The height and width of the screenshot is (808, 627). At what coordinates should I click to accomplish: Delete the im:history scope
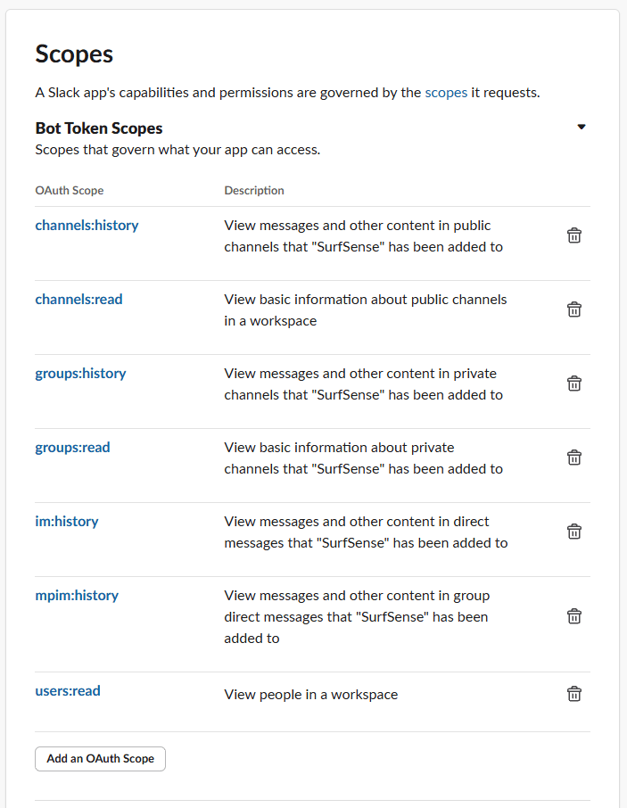[x=574, y=531]
